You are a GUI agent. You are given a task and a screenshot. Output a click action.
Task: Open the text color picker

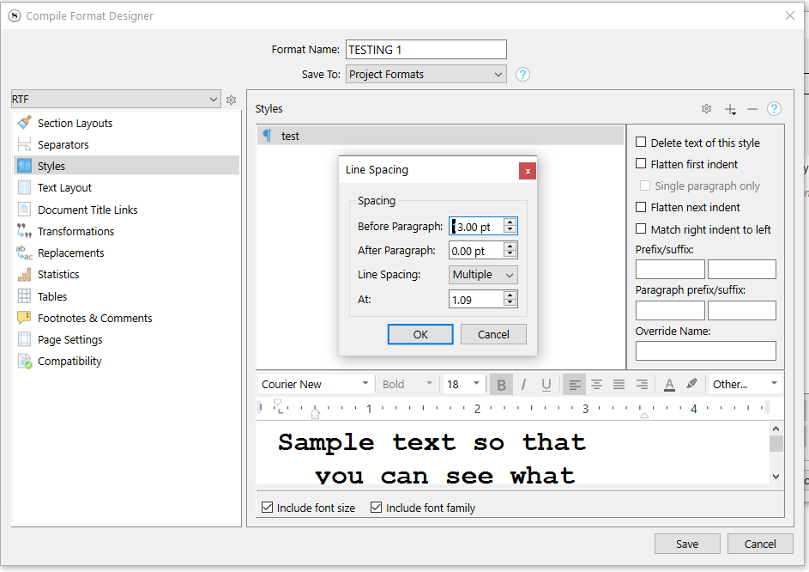click(x=669, y=385)
